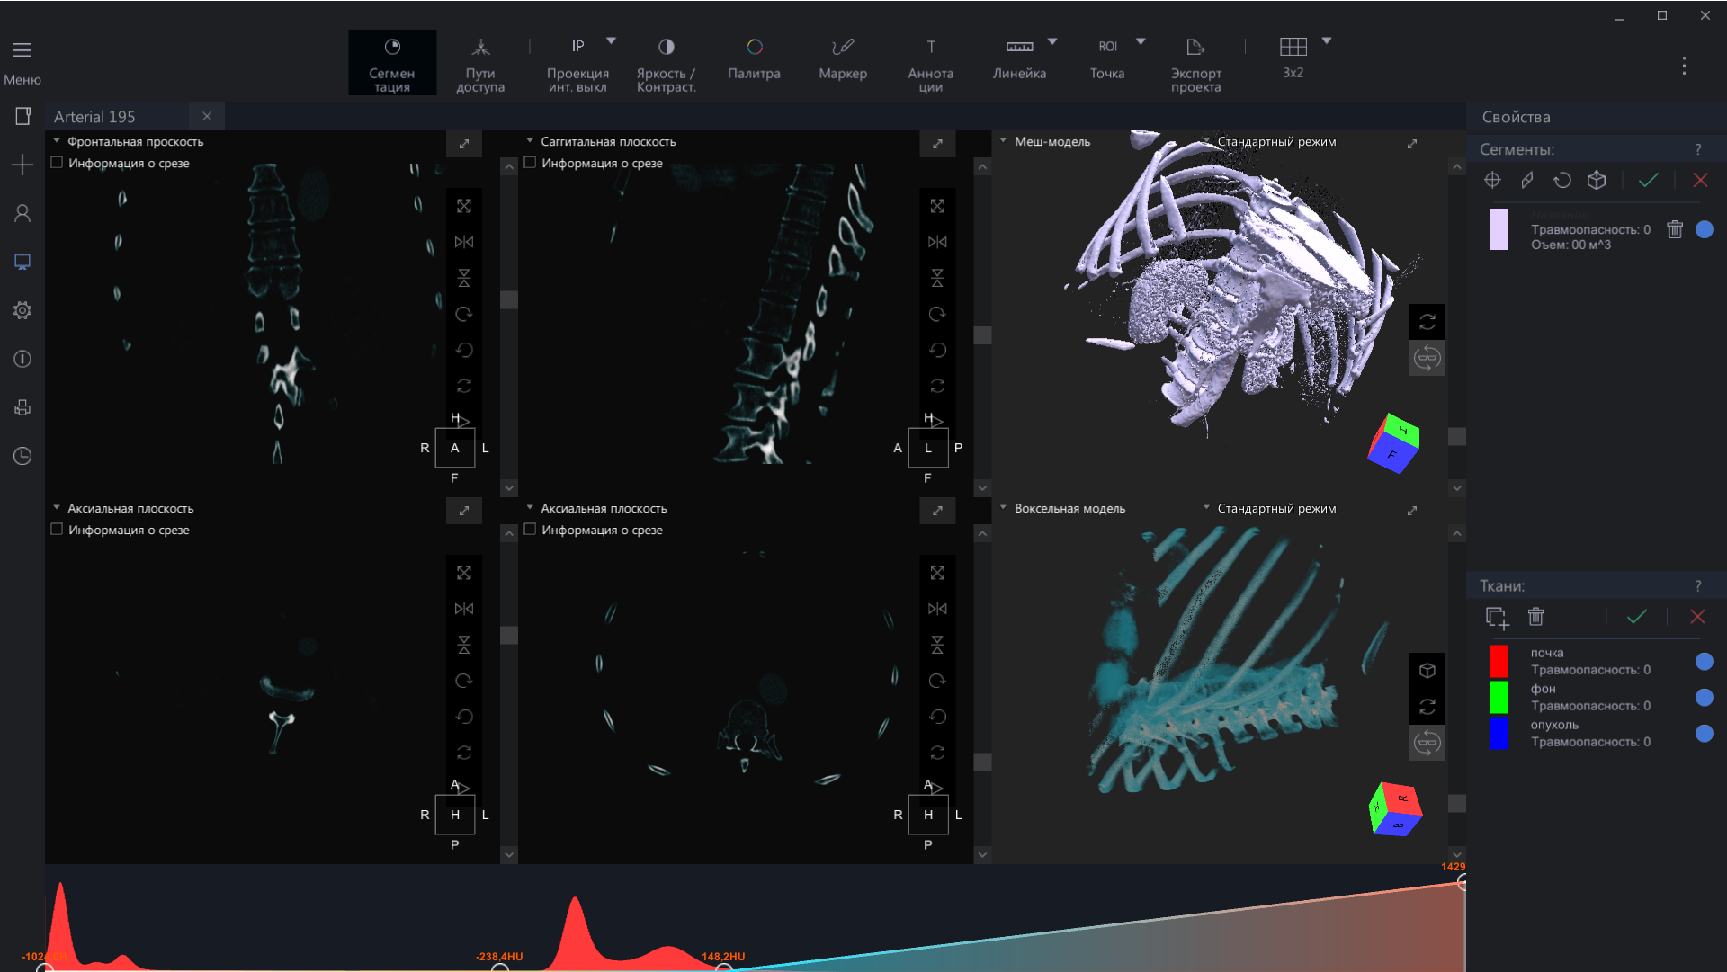
Task: Open the Сегментация tool
Action: 392,63
